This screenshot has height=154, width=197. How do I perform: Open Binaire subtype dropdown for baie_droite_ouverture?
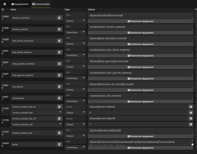75,44
